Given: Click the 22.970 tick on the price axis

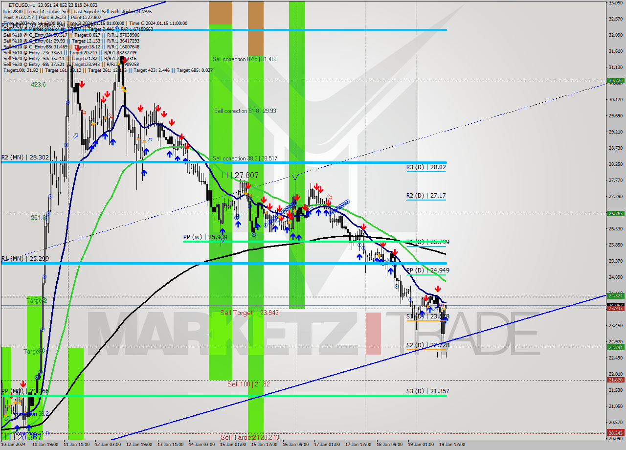Looking at the screenshot, I should (x=615, y=342).
